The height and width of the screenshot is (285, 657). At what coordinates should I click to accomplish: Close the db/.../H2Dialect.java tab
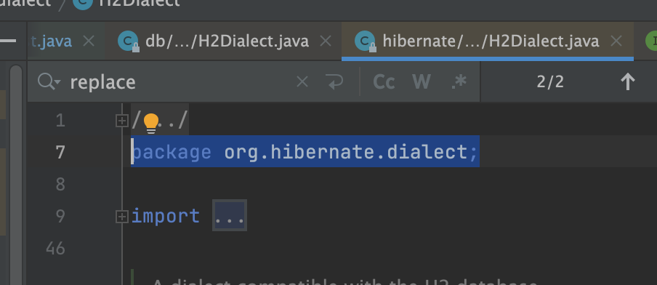(326, 41)
